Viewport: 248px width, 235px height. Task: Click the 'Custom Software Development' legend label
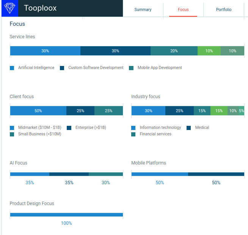click(96, 67)
